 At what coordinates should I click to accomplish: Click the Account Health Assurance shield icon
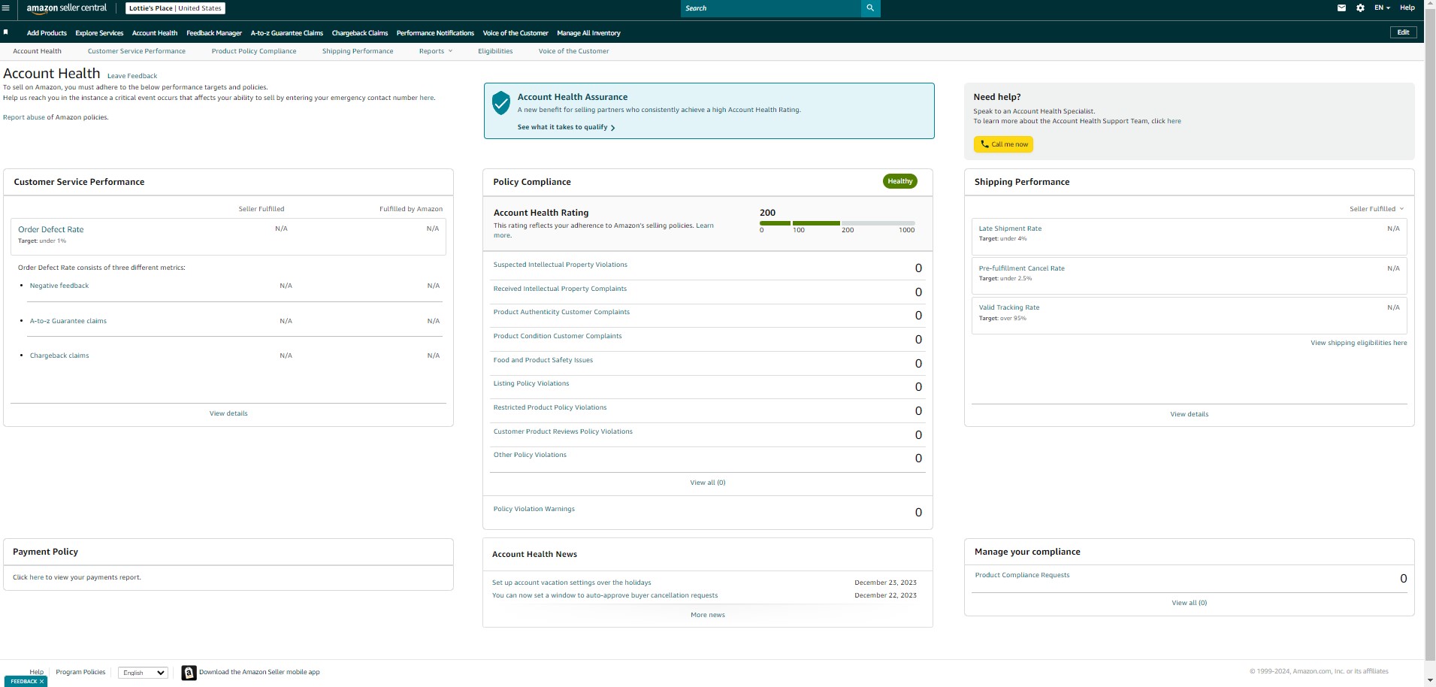tap(501, 103)
